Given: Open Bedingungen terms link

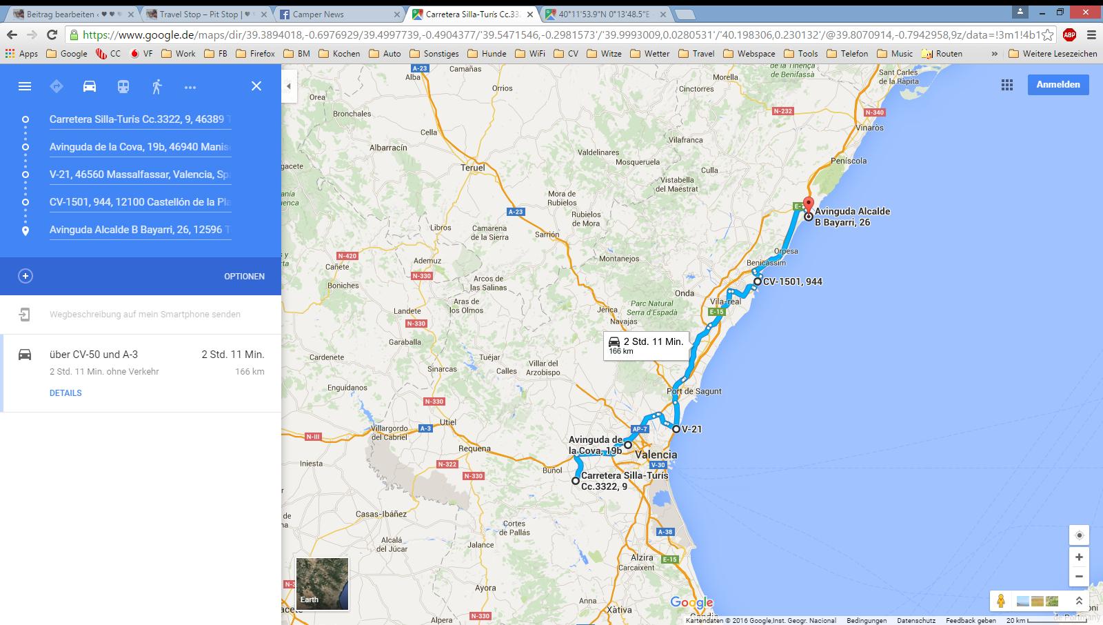Looking at the screenshot, I should [x=867, y=621].
